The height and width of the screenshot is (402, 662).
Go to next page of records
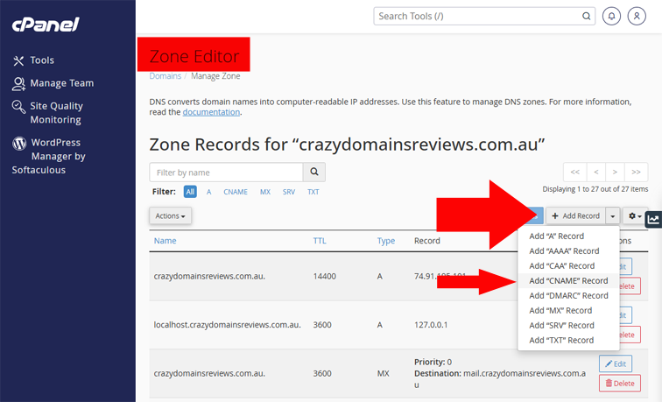tap(615, 172)
